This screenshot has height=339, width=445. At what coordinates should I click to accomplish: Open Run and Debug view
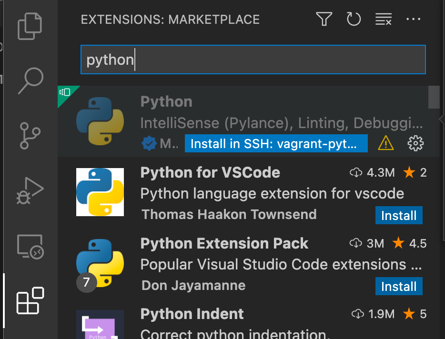click(30, 191)
